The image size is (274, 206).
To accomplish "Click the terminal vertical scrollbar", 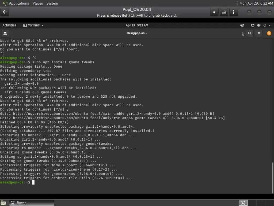I will [273, 178].
